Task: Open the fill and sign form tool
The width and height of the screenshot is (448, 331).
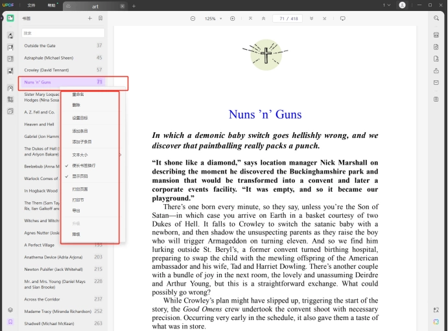Action: click(10, 71)
